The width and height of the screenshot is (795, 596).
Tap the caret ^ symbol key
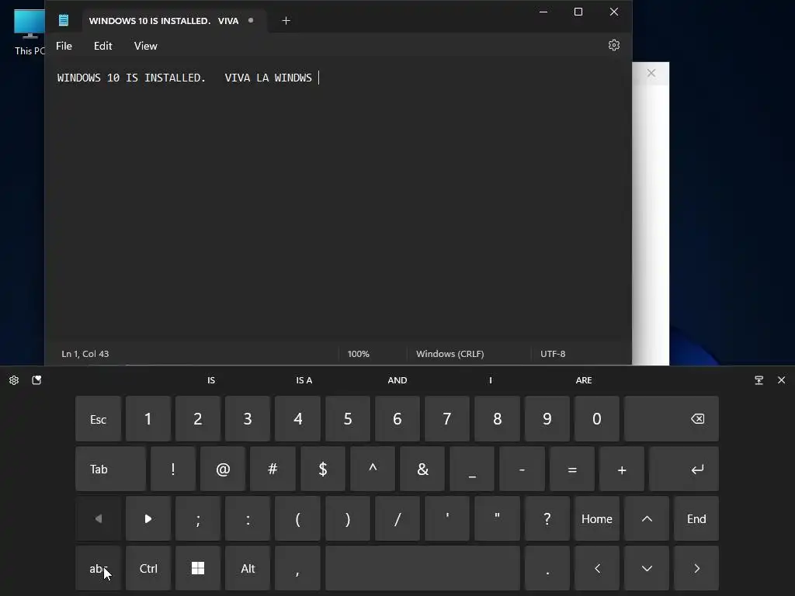[x=372, y=469]
